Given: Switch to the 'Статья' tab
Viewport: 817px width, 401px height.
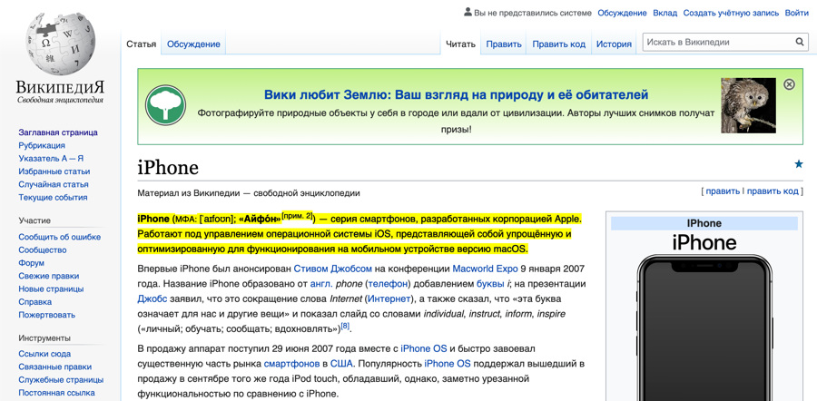Looking at the screenshot, I should point(142,44).
